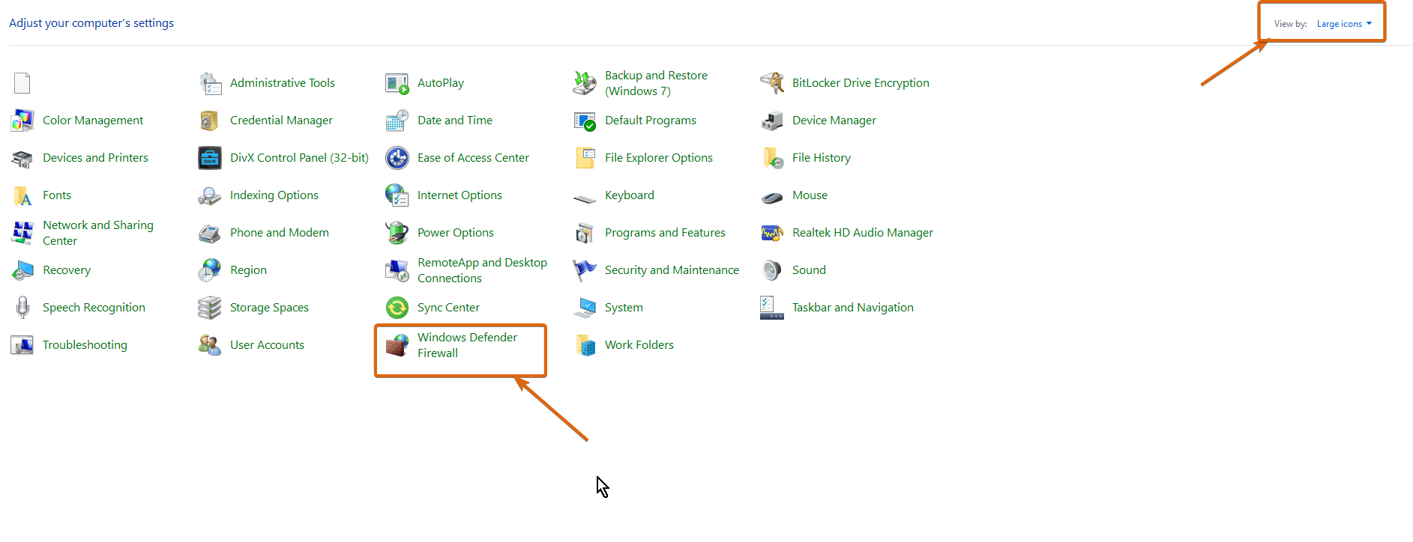
Task: Open the System link
Action: coord(624,308)
